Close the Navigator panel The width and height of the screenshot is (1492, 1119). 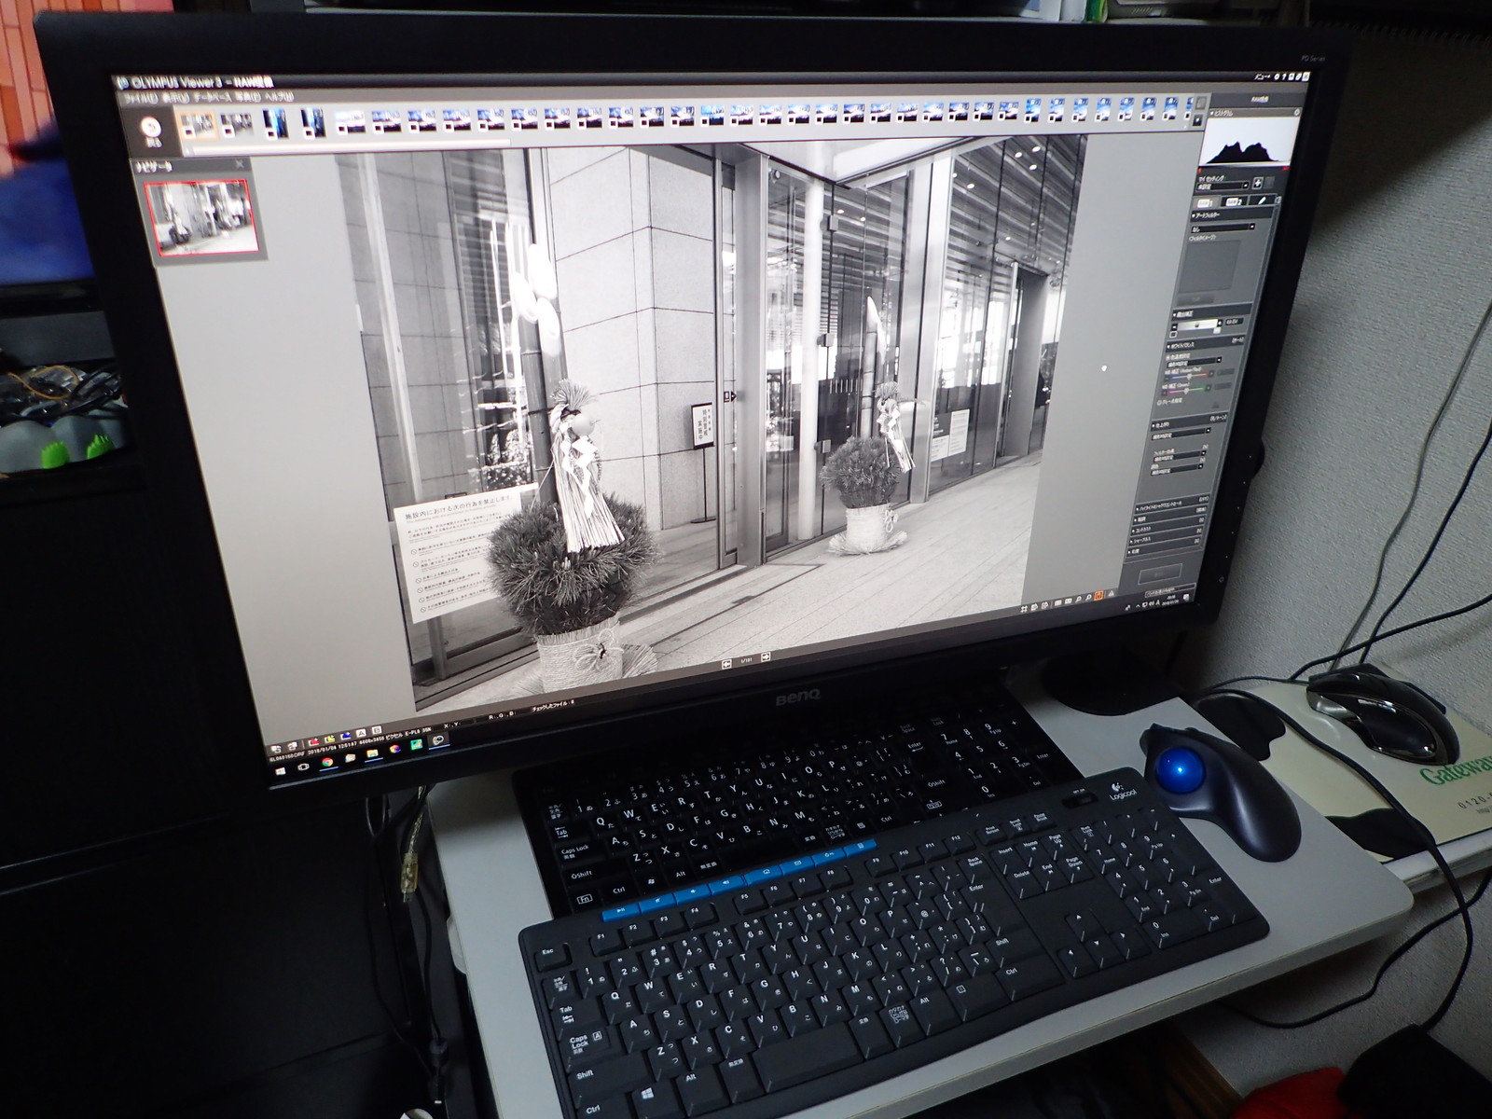point(239,164)
